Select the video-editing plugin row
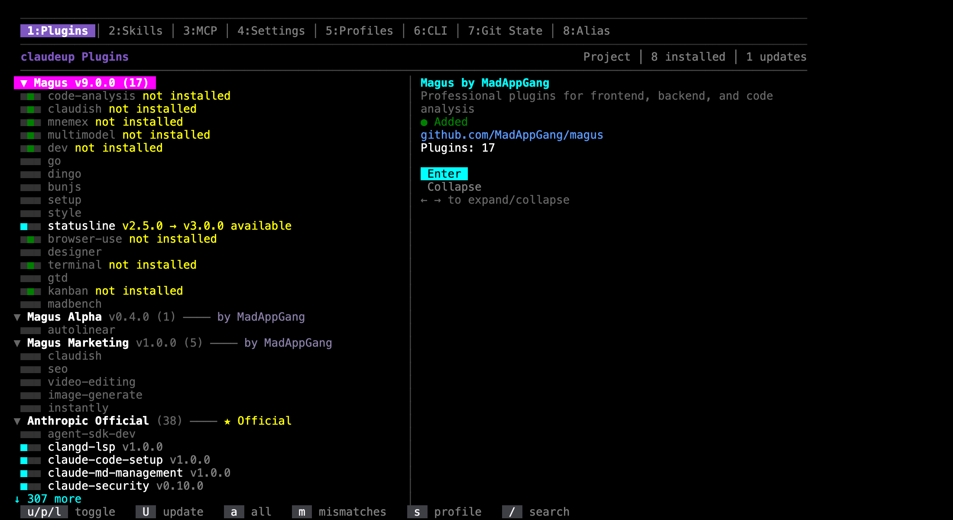 click(x=78, y=382)
